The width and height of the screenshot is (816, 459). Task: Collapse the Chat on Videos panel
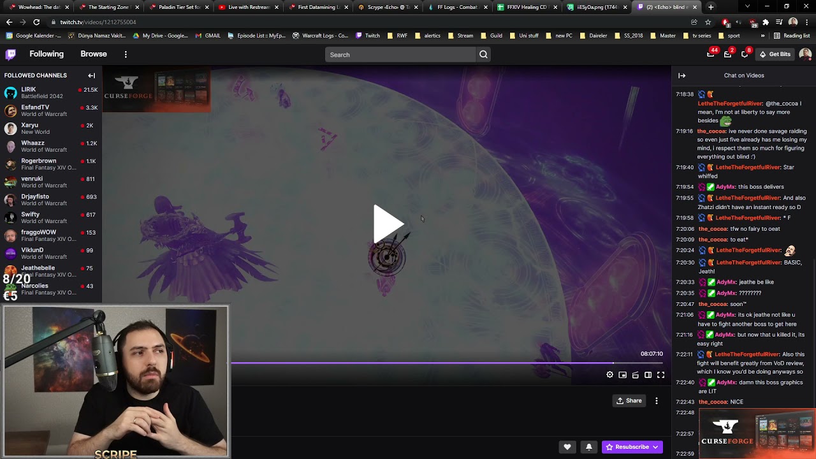click(x=681, y=75)
